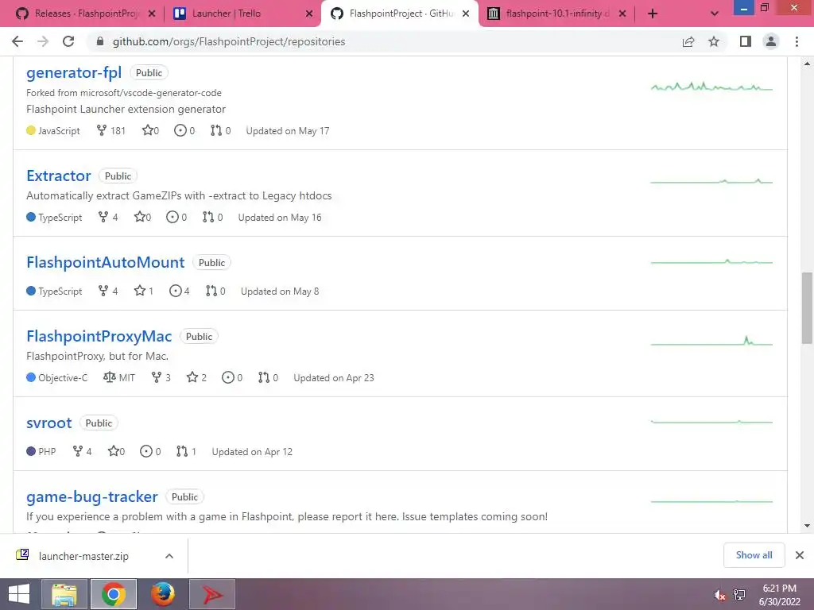Close the Releases FlashpointProject tab

pyautogui.click(x=152, y=14)
